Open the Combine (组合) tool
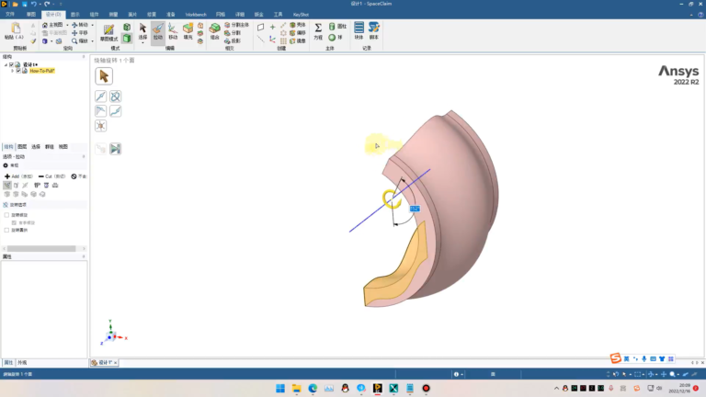Image resolution: width=706 pixels, height=397 pixels. tap(215, 31)
